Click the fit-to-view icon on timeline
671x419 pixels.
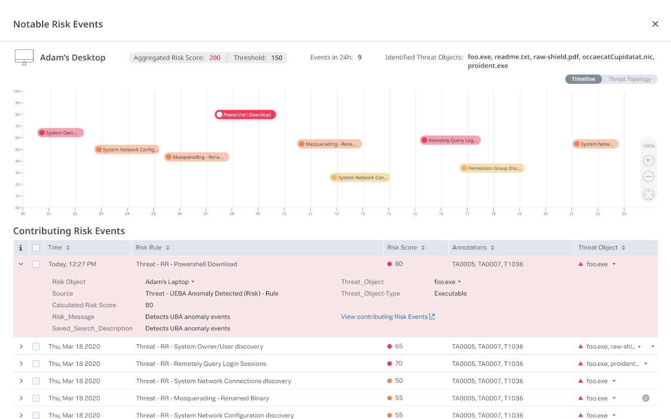point(648,194)
